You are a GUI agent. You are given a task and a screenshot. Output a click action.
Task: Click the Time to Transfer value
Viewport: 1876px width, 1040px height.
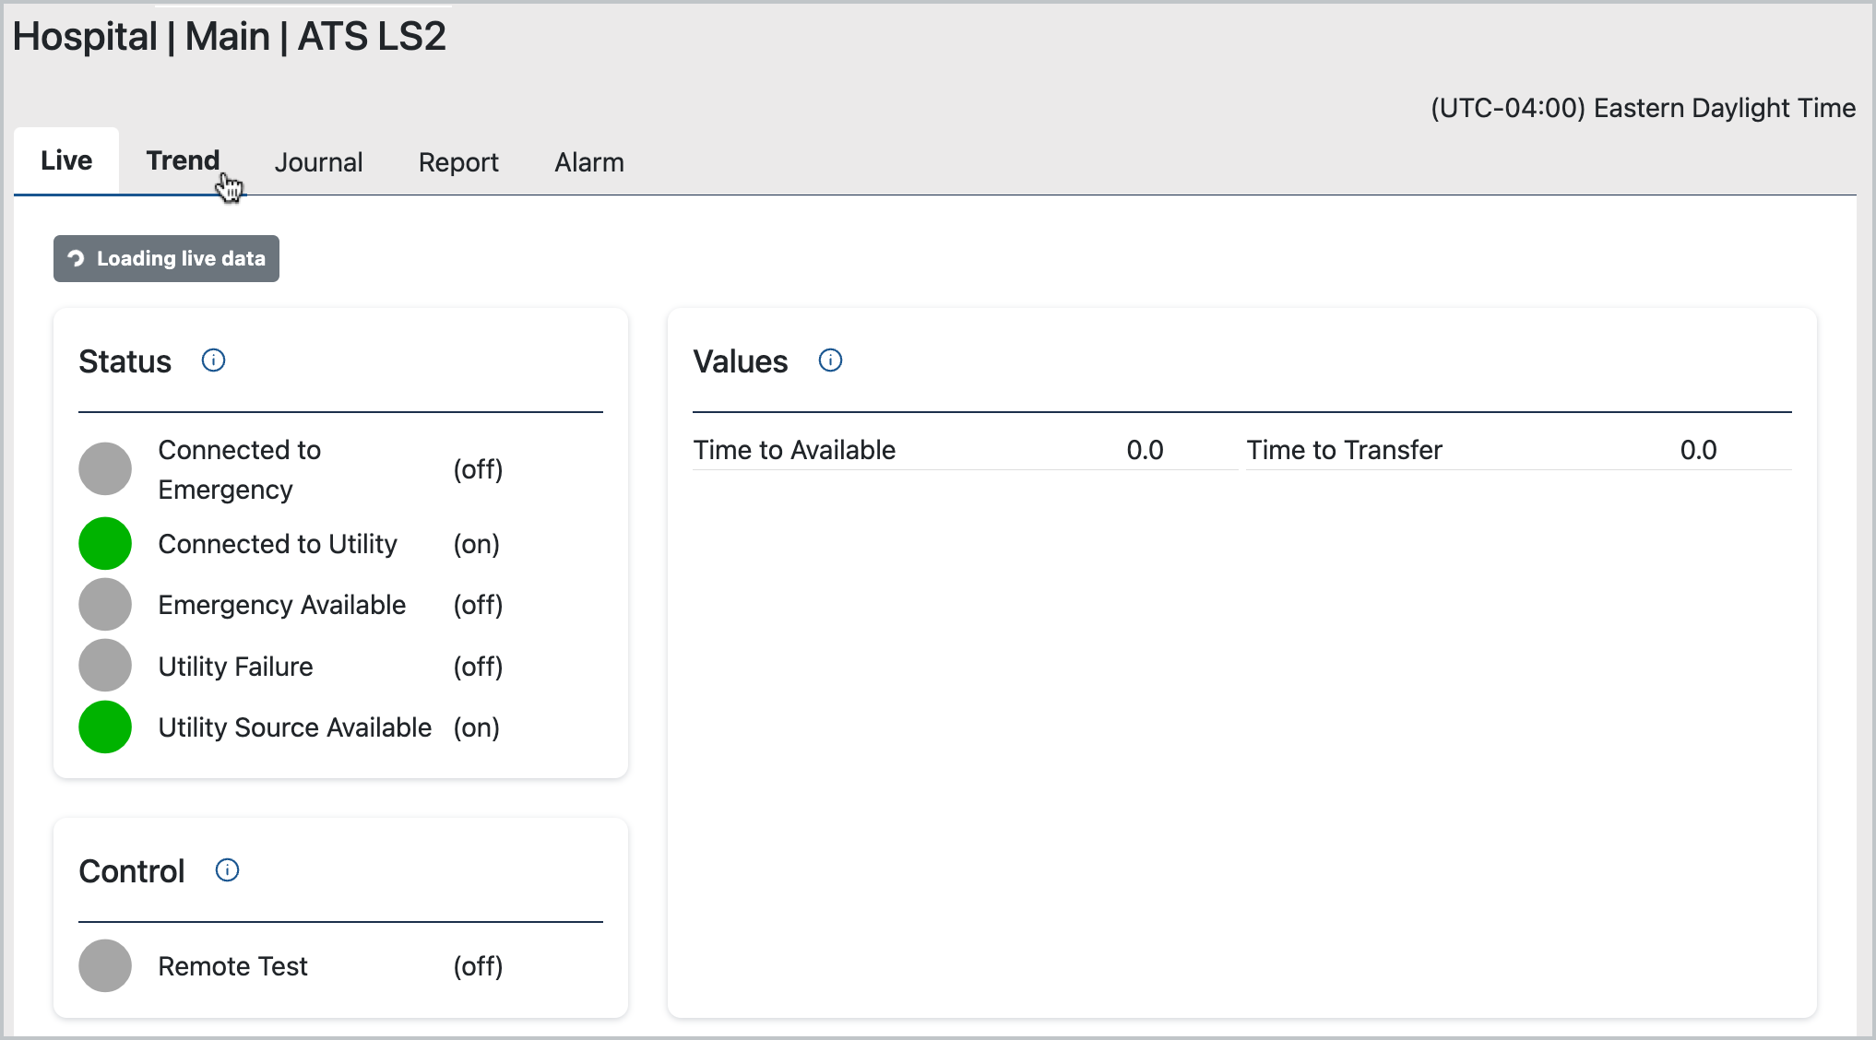1698,450
